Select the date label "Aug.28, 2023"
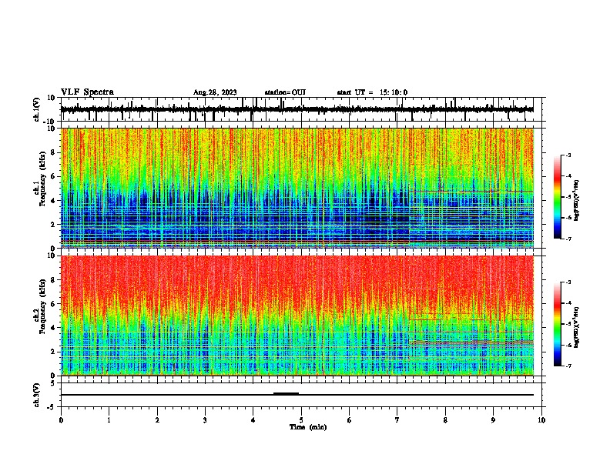Screen dimensions: 610x471 [215, 92]
